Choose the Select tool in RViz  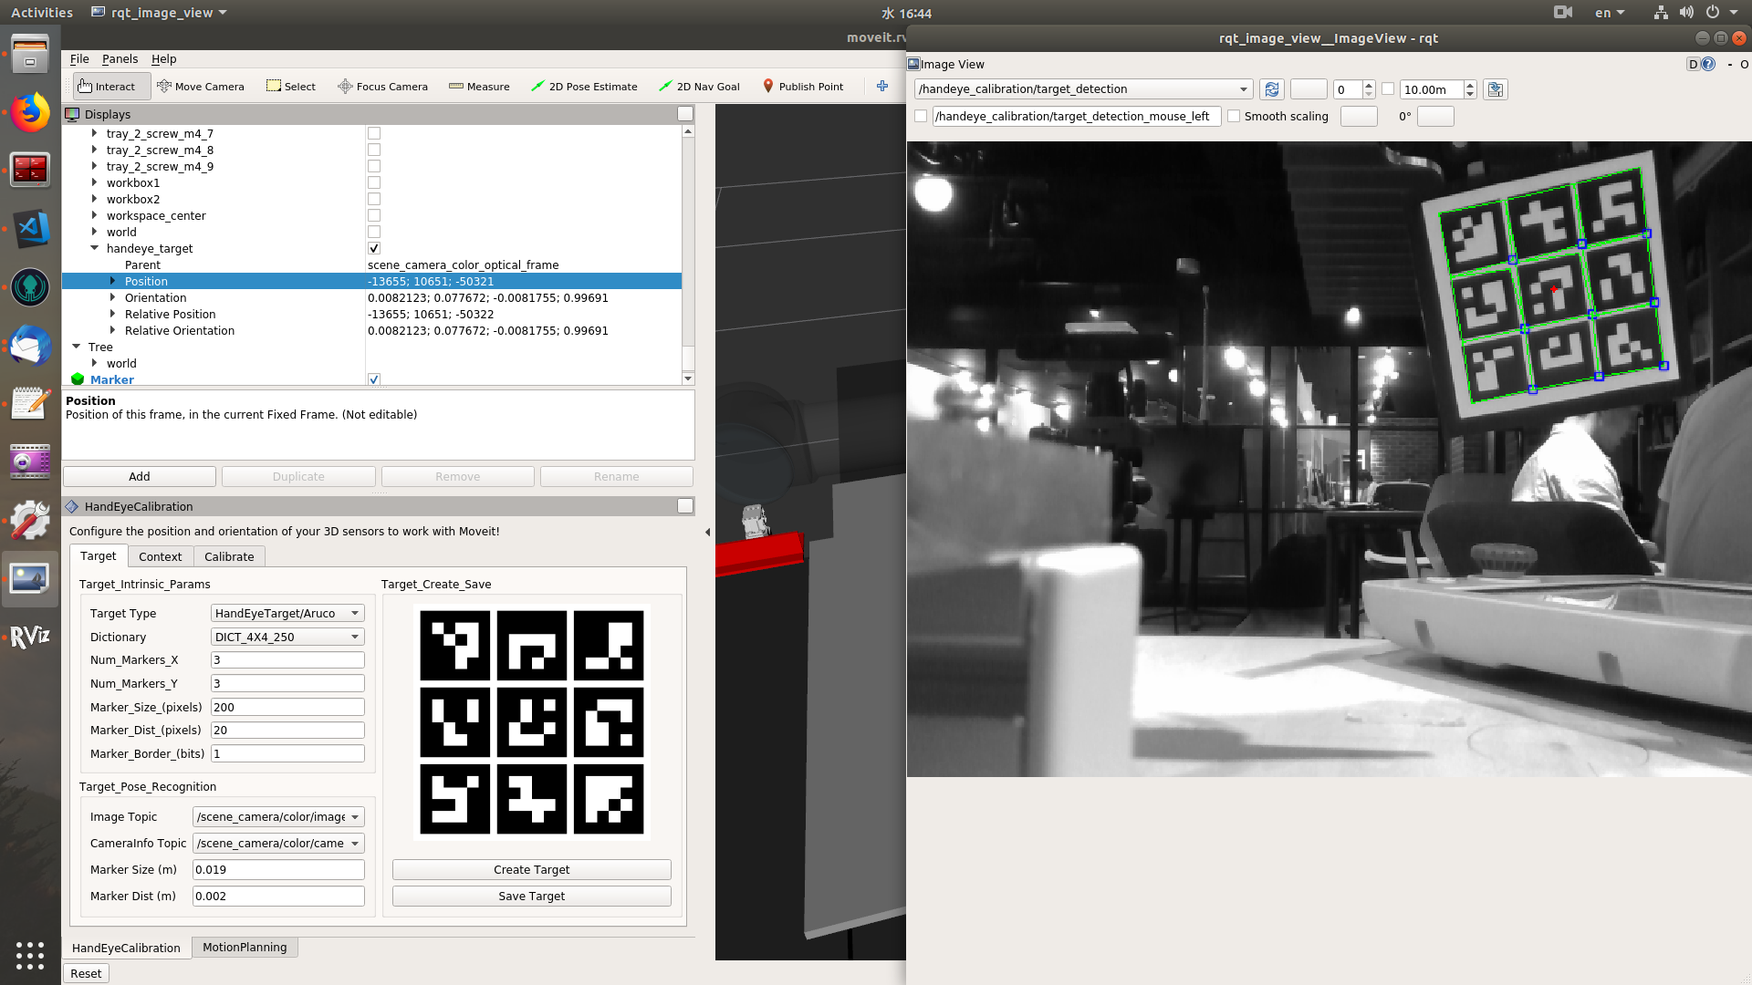click(290, 86)
